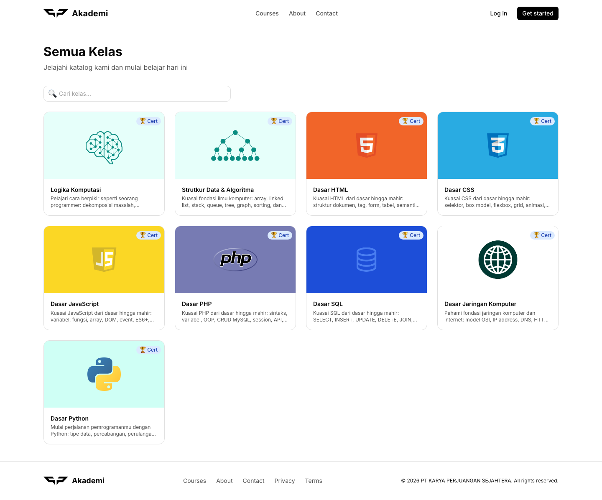Image resolution: width=602 pixels, height=500 pixels.
Task: Open the Dasar Python course title
Action: pos(69,418)
